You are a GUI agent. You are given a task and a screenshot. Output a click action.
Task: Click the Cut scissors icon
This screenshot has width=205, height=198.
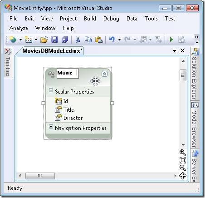(78, 40)
